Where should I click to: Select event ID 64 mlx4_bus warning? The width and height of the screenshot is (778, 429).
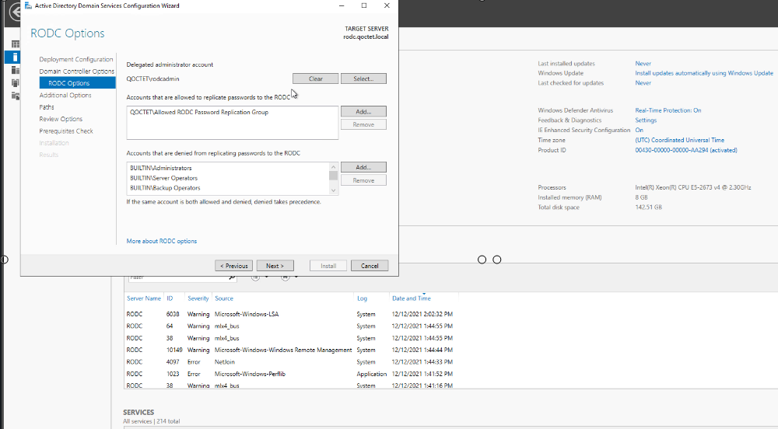click(x=289, y=326)
